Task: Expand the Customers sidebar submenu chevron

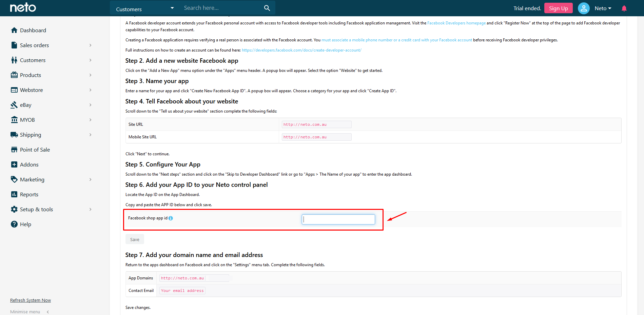Action: pyautogui.click(x=91, y=60)
